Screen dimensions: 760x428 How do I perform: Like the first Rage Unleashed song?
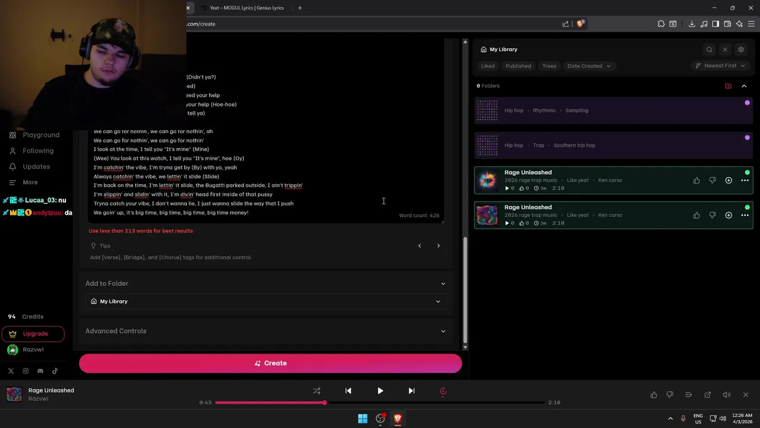(696, 180)
